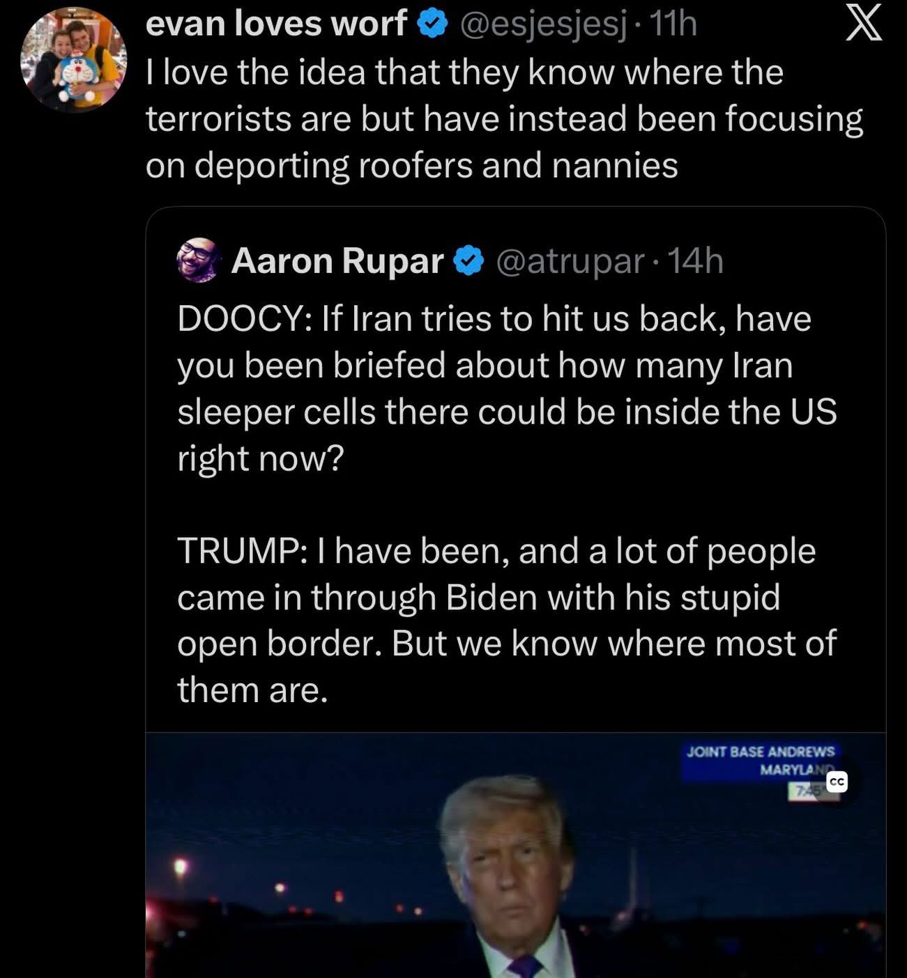Click Aaron Rupar's blue verified checkmark
Screen dimensions: 907x978
[468, 262]
